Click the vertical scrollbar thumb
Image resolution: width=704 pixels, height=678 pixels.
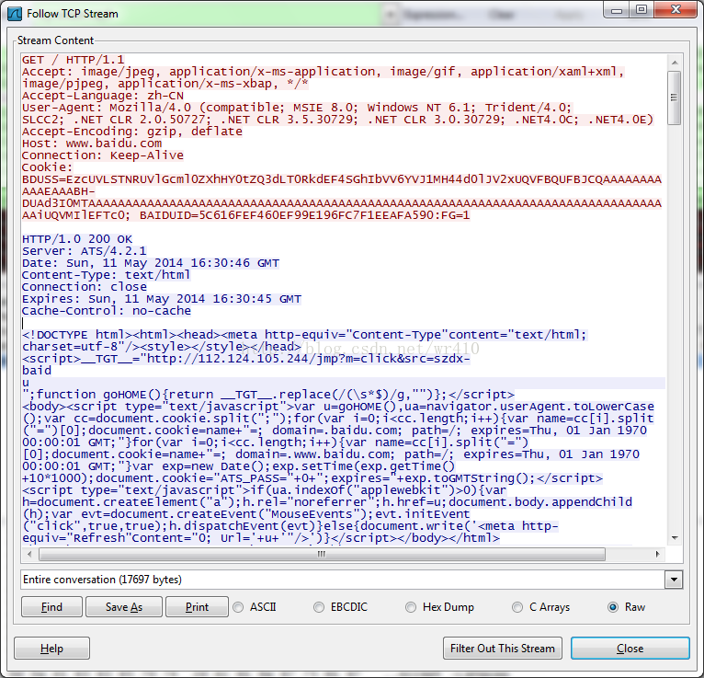pos(675,98)
